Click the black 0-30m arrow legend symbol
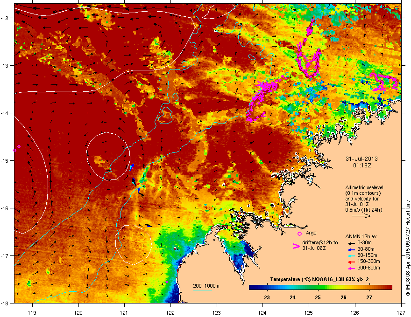 [x=351, y=243]
